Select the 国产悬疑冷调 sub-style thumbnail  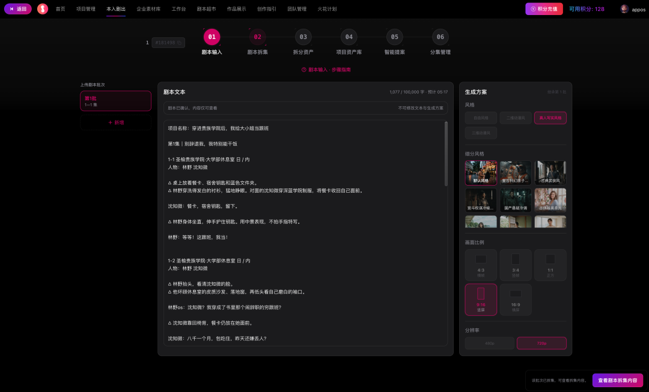[x=516, y=200]
